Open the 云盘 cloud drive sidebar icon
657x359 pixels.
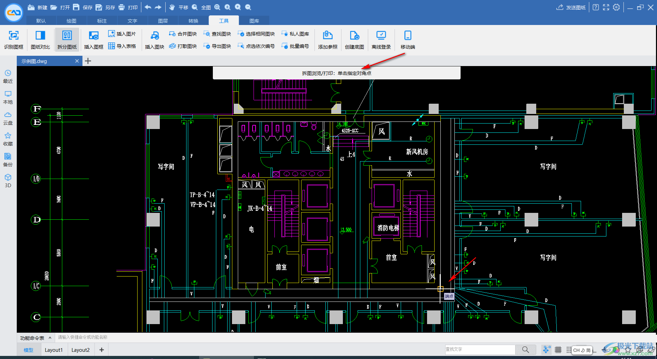pyautogui.click(x=8, y=115)
